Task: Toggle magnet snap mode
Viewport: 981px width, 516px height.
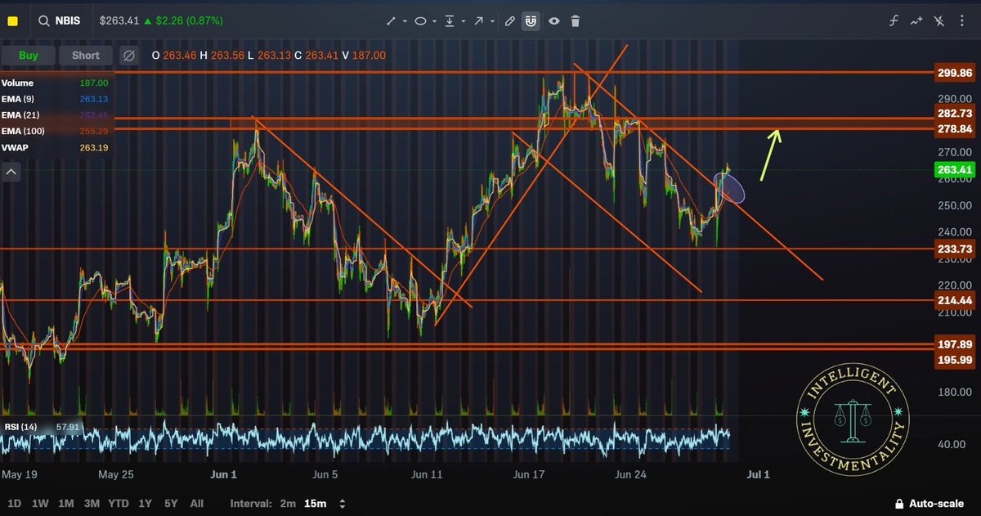Action: (532, 21)
